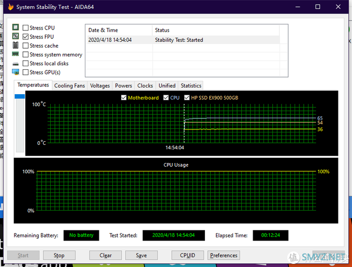Enable the Stress CPU checkbox
Image resolution: width=352 pixels, height=267 pixels.
pos(25,28)
